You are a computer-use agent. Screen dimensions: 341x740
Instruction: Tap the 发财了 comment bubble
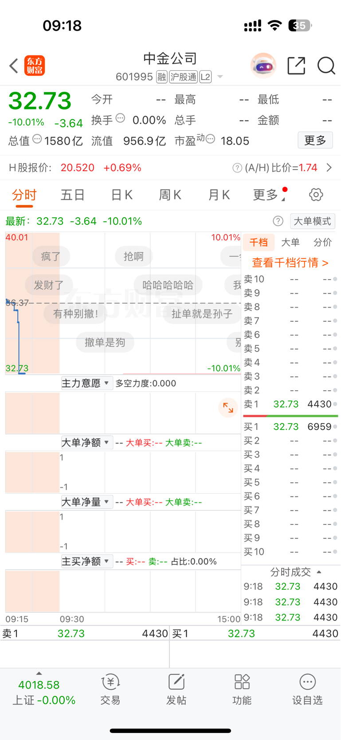click(x=49, y=285)
